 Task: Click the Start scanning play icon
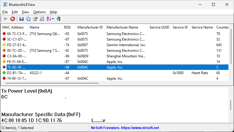click(x=6, y=19)
